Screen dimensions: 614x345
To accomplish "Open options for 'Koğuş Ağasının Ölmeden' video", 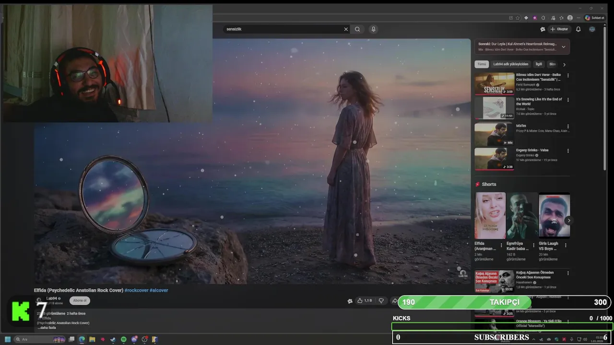I will coord(568,273).
